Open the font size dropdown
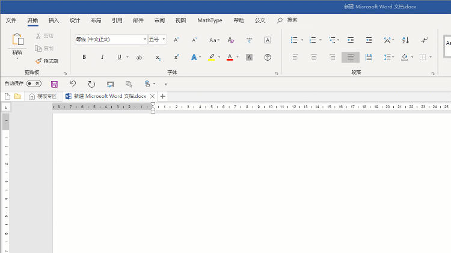 [164, 39]
